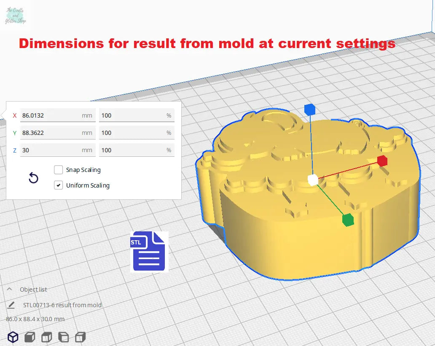This screenshot has width=435, height=346.
Task: Select the front view cube icon
Action: [30, 337]
